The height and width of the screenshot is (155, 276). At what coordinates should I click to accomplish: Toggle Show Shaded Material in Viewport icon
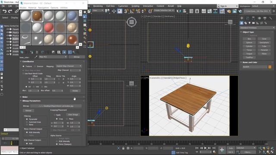[x=64, y=52]
